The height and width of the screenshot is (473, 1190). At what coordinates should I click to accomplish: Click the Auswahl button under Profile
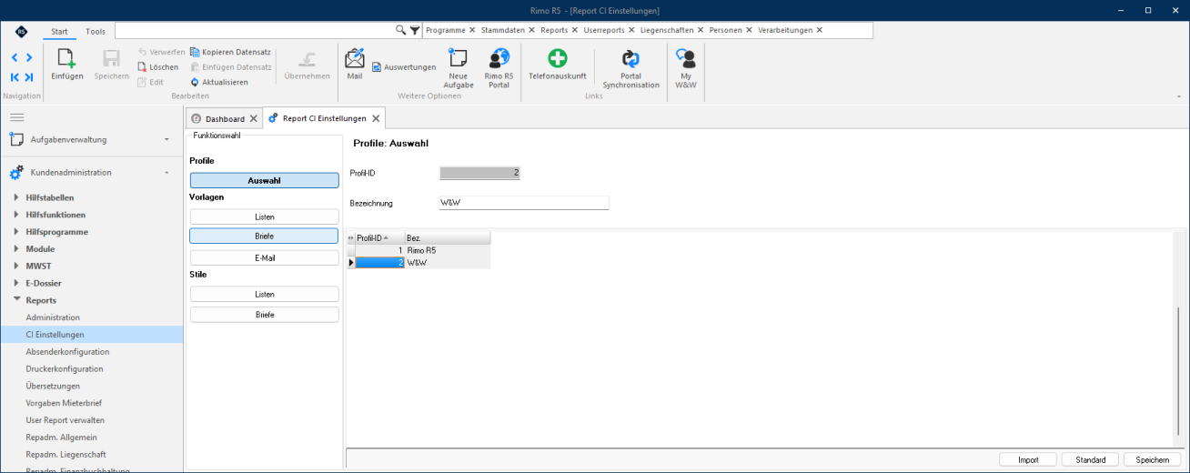(x=264, y=180)
